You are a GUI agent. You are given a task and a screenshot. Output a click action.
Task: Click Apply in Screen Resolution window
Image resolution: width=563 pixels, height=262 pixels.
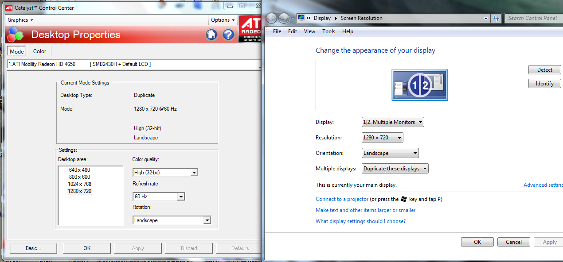point(548,242)
